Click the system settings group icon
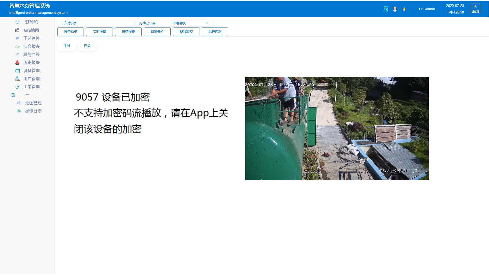This screenshot has width=489, height=275. 13,95
